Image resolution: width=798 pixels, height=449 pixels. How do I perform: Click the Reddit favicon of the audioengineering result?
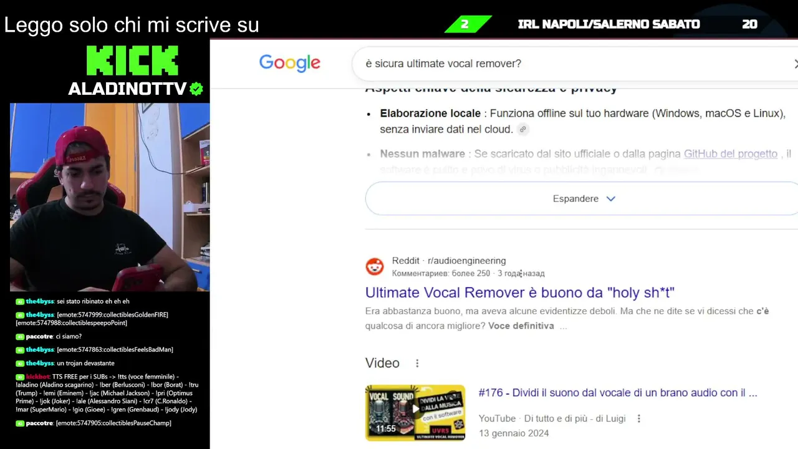(375, 267)
